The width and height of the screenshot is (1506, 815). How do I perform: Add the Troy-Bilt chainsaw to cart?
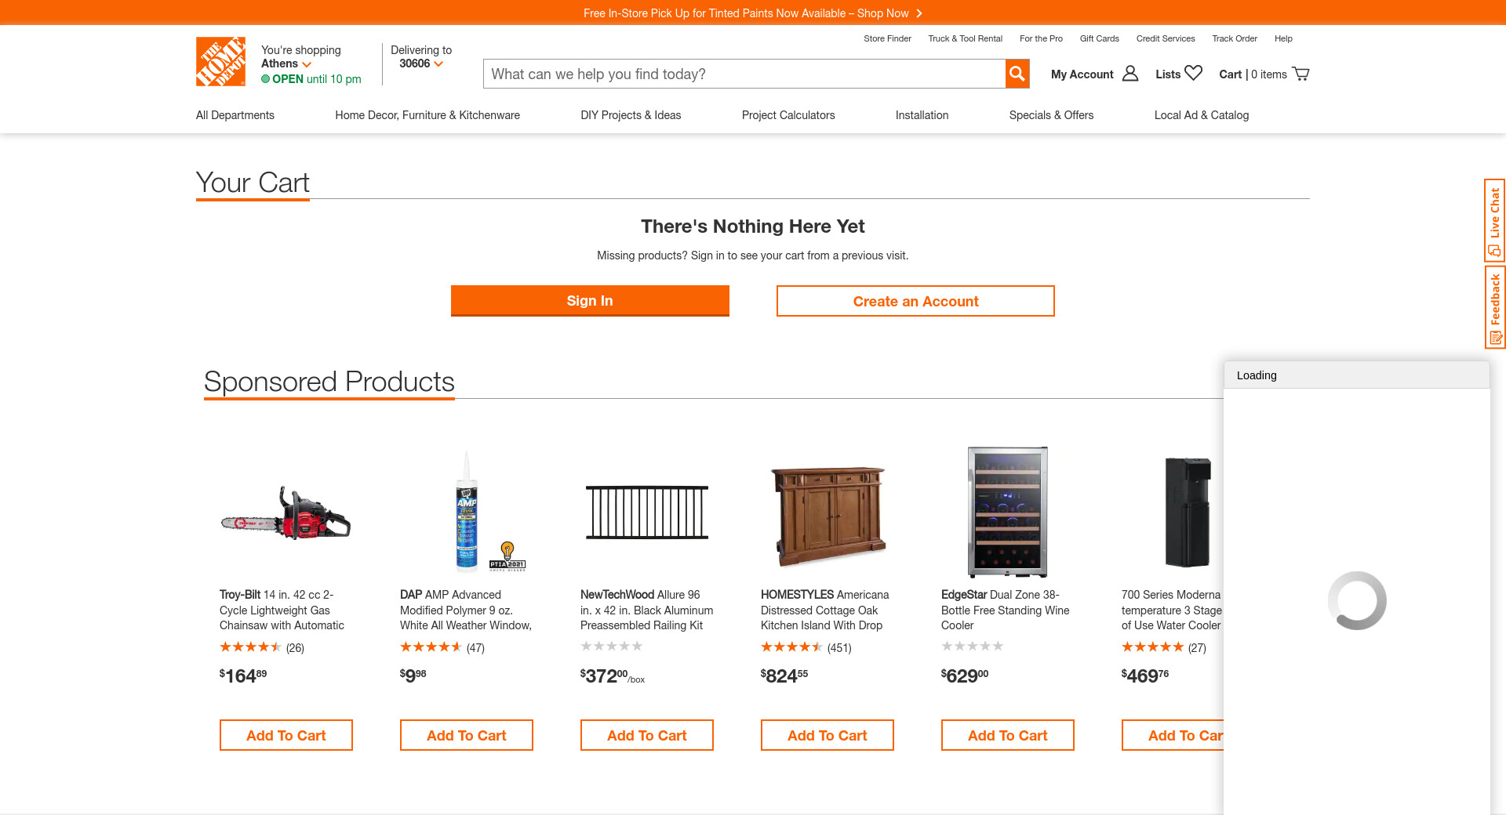tap(286, 735)
